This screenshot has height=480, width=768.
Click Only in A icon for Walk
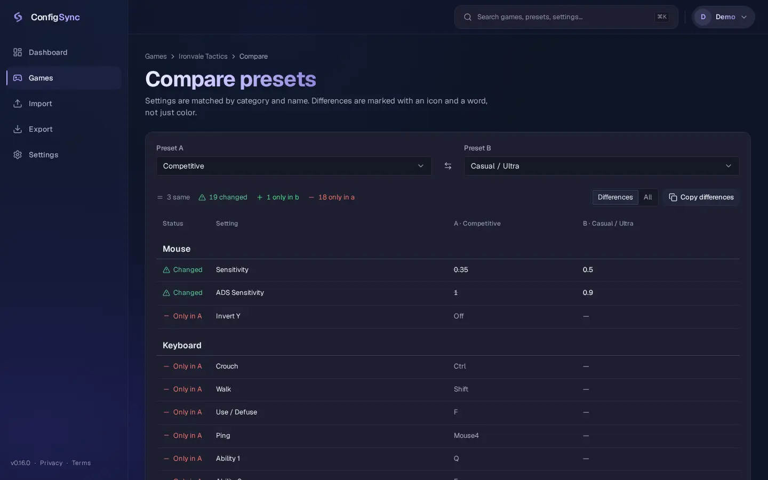166,389
